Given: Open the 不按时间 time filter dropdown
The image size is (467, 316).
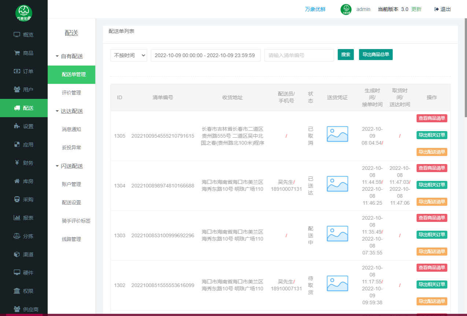Looking at the screenshot, I should [x=128, y=55].
